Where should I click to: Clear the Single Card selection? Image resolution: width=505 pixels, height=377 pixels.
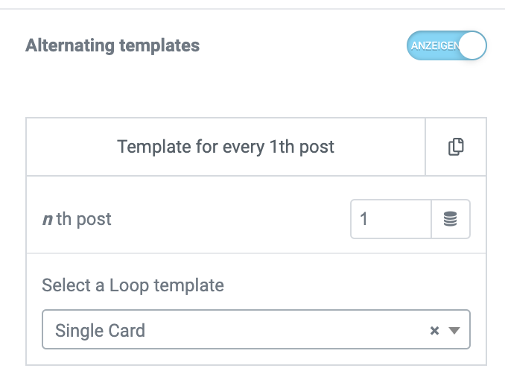click(x=435, y=331)
